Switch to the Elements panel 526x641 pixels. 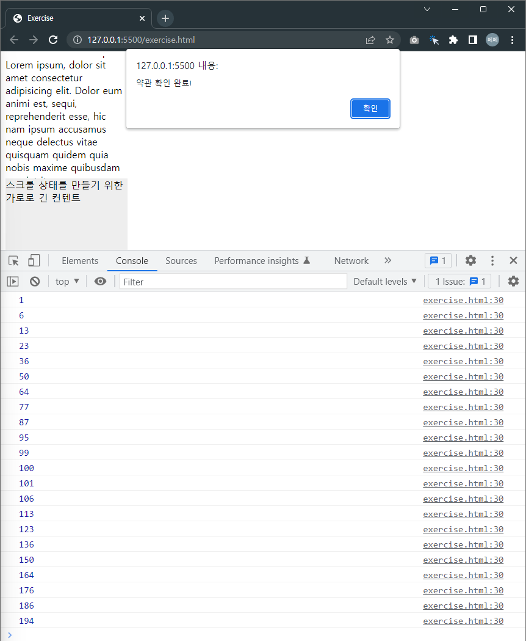[79, 260]
